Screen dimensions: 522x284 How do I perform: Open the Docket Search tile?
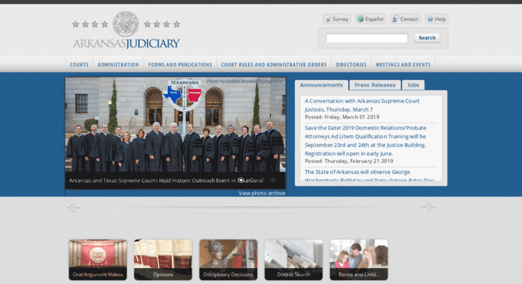click(x=294, y=260)
